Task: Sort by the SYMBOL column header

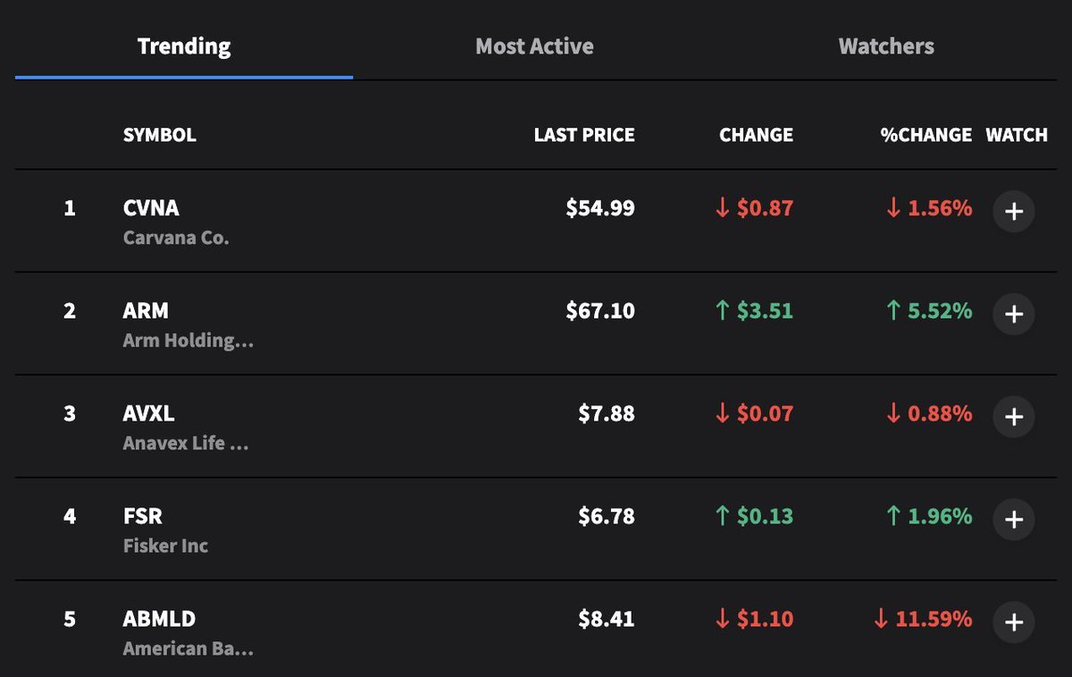Action: coord(159,135)
